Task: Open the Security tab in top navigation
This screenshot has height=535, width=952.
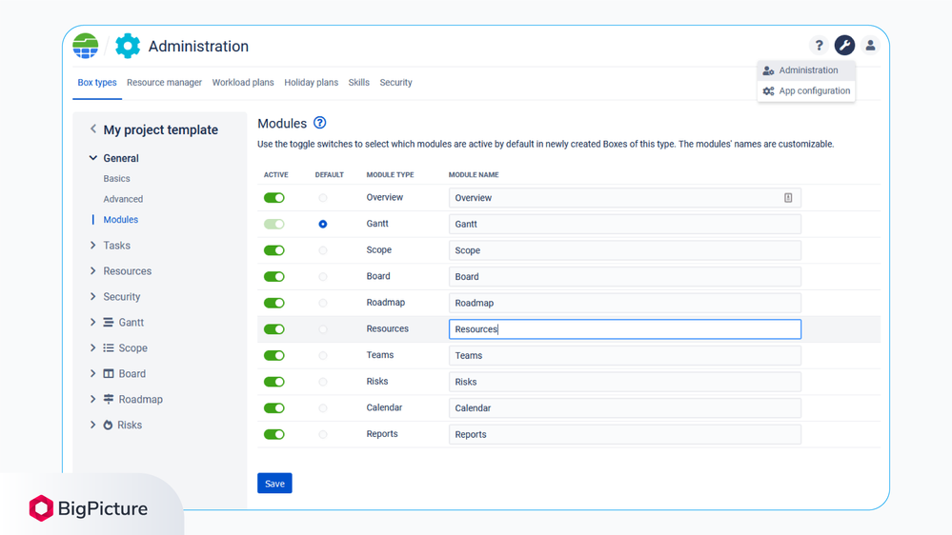Action: click(x=395, y=83)
